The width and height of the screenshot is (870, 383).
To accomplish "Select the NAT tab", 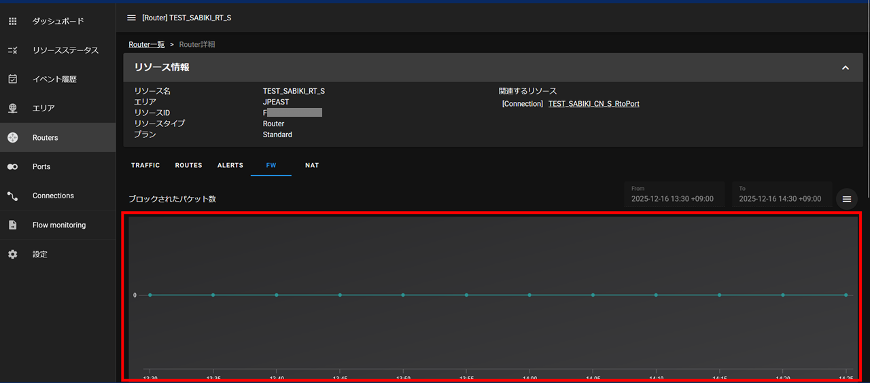I will pos(312,165).
